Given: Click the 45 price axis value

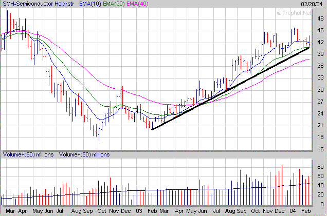Looking at the screenshot, I should coord(320,30).
